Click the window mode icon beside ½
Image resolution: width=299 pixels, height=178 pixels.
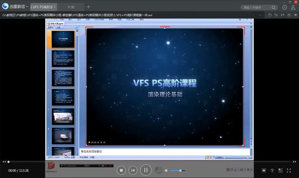point(270,15)
